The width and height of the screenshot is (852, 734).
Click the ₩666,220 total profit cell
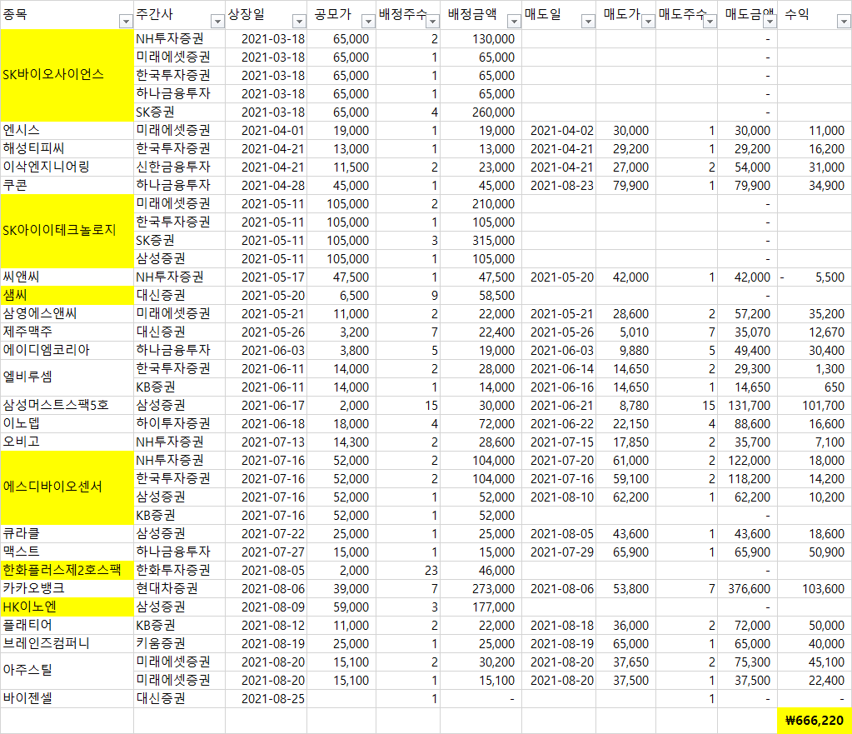click(x=815, y=721)
